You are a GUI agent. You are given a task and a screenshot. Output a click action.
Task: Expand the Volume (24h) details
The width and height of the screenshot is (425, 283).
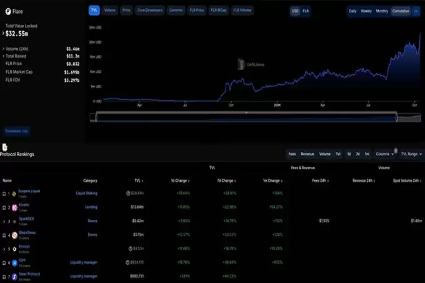(x=3, y=49)
